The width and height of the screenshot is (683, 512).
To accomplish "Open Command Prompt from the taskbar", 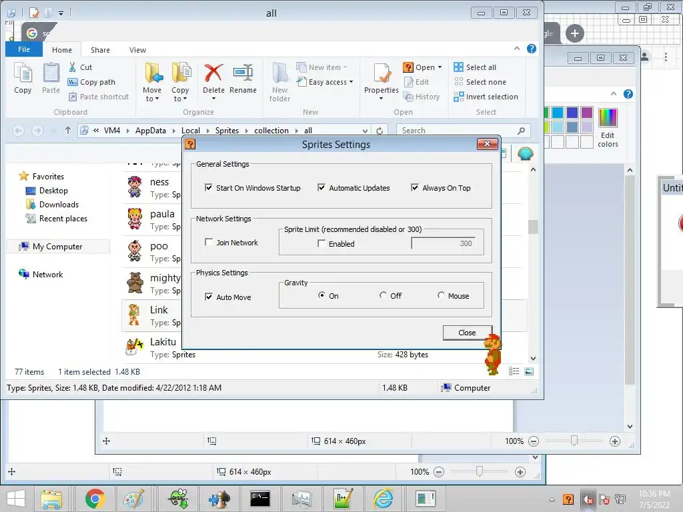I will (x=259, y=499).
